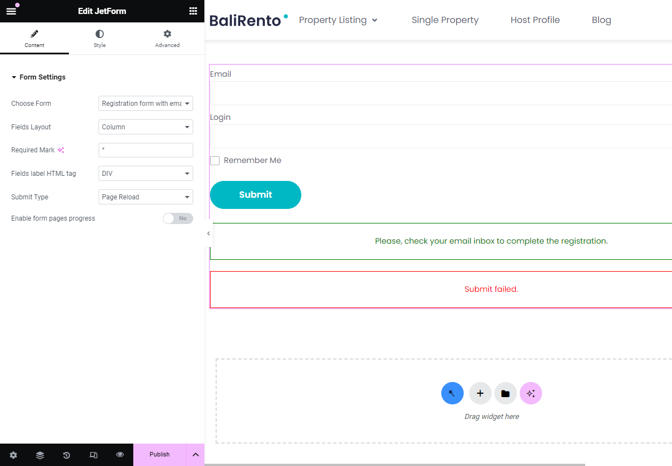The height and width of the screenshot is (466, 672).
Task: Click the Submit button on the form
Action: tap(255, 194)
